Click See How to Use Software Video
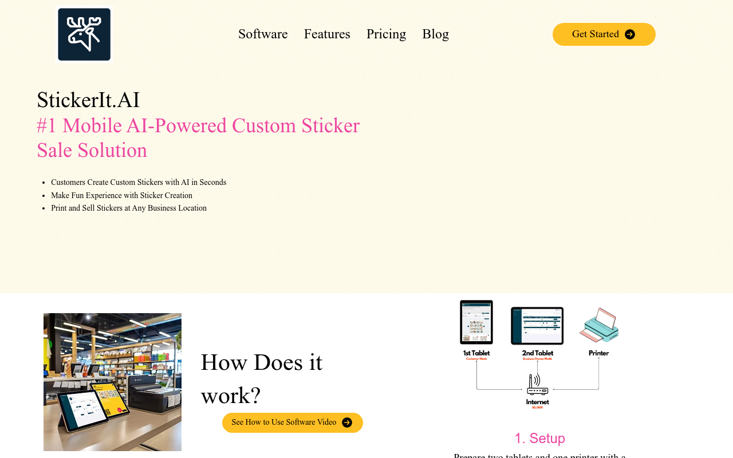733x458 pixels. coord(293,423)
